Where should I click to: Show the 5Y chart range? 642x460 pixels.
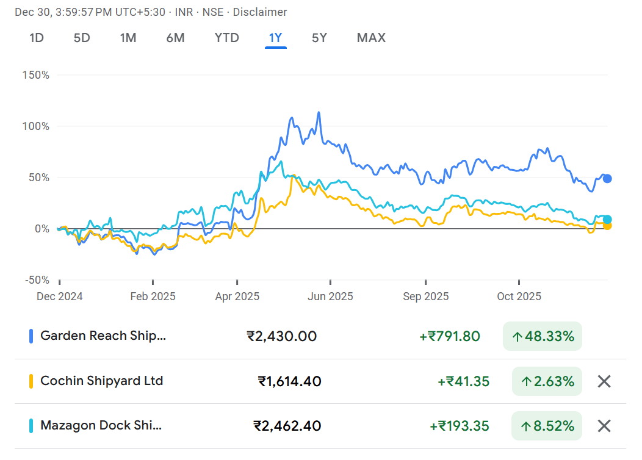[319, 38]
